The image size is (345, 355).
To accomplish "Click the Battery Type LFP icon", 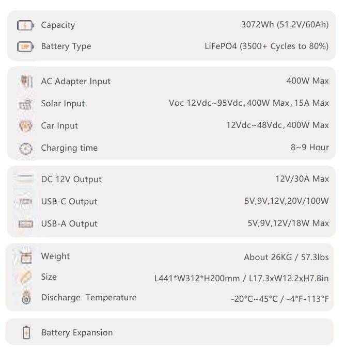I will click(x=25, y=46).
